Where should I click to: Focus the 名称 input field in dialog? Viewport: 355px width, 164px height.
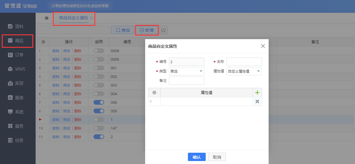[244, 62]
